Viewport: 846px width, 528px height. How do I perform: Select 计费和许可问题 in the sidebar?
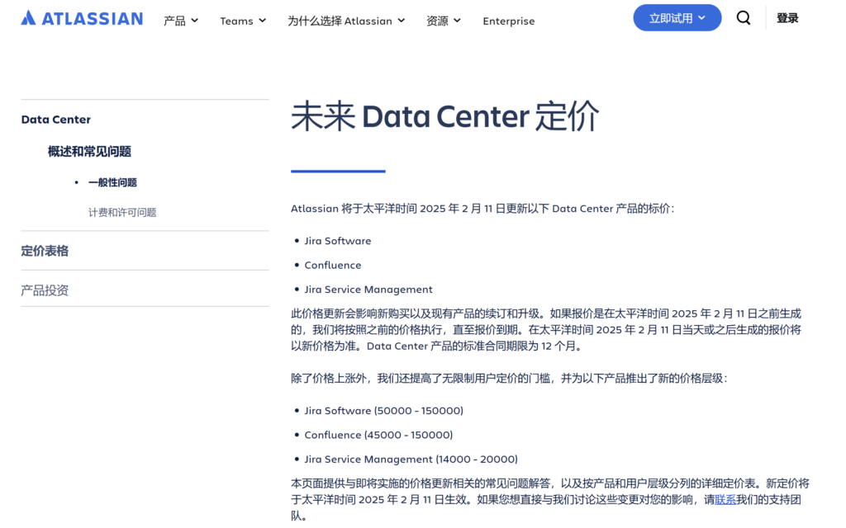121,212
